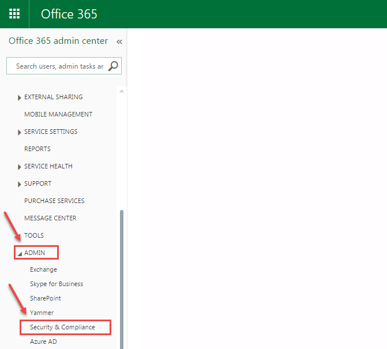This screenshot has height=349, width=387.
Task: Click the Office 365 header title
Action: pos(69,14)
